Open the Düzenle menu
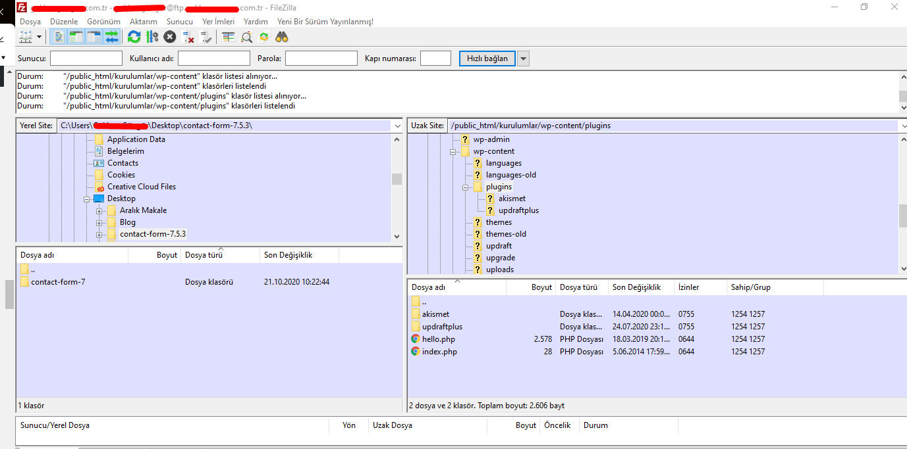This screenshot has height=449, width=907. tap(64, 22)
